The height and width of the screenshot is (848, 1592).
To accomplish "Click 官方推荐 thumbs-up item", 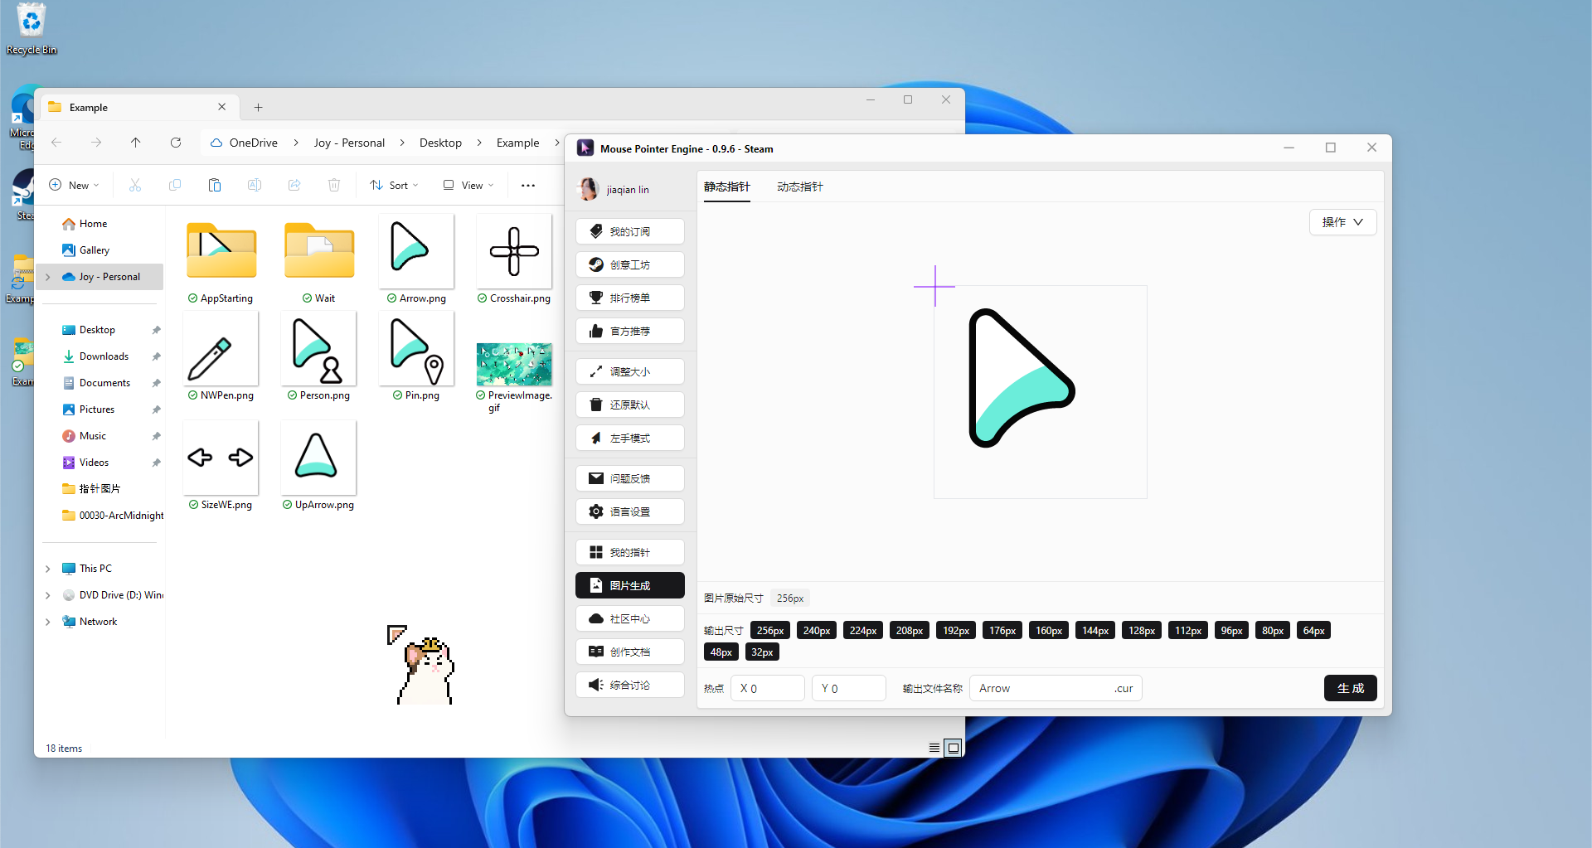I will (629, 332).
